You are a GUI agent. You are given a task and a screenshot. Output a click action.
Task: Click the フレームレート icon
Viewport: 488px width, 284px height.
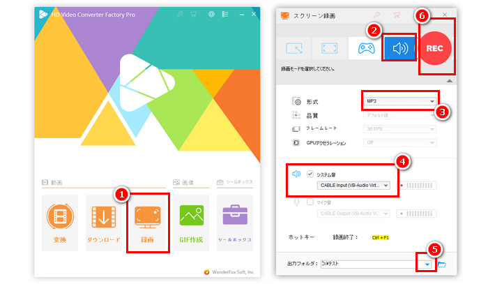296,128
